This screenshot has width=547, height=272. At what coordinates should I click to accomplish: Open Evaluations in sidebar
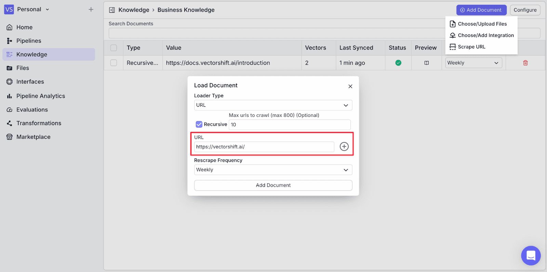(49, 110)
